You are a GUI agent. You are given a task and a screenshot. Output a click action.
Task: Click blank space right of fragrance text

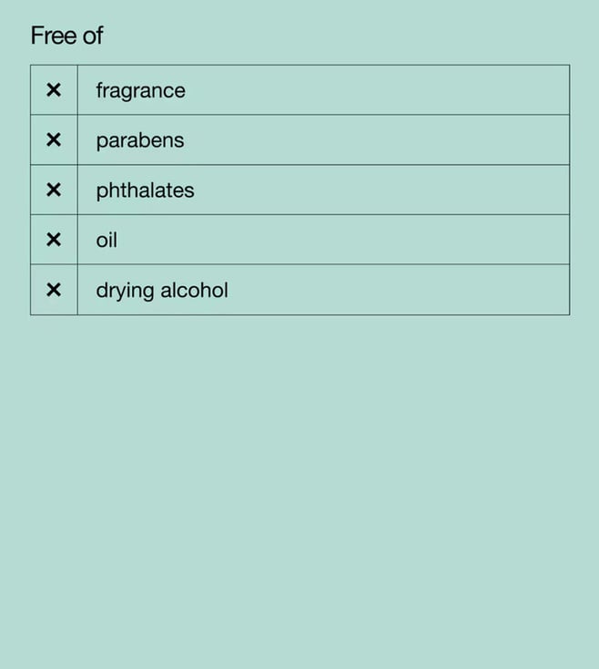pos(377,90)
